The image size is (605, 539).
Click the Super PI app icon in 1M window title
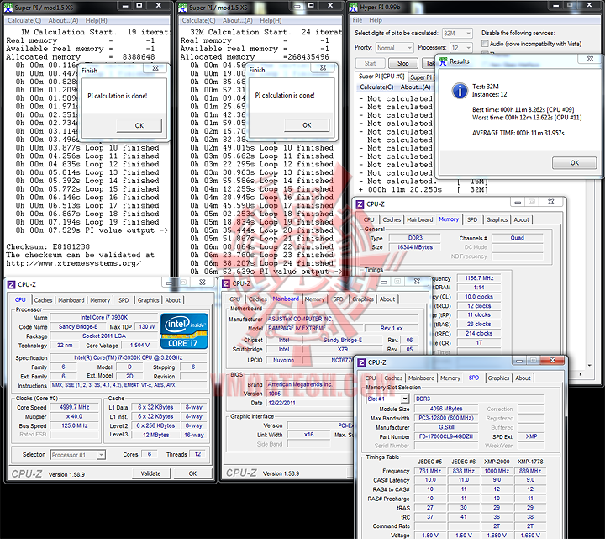click(x=8, y=8)
